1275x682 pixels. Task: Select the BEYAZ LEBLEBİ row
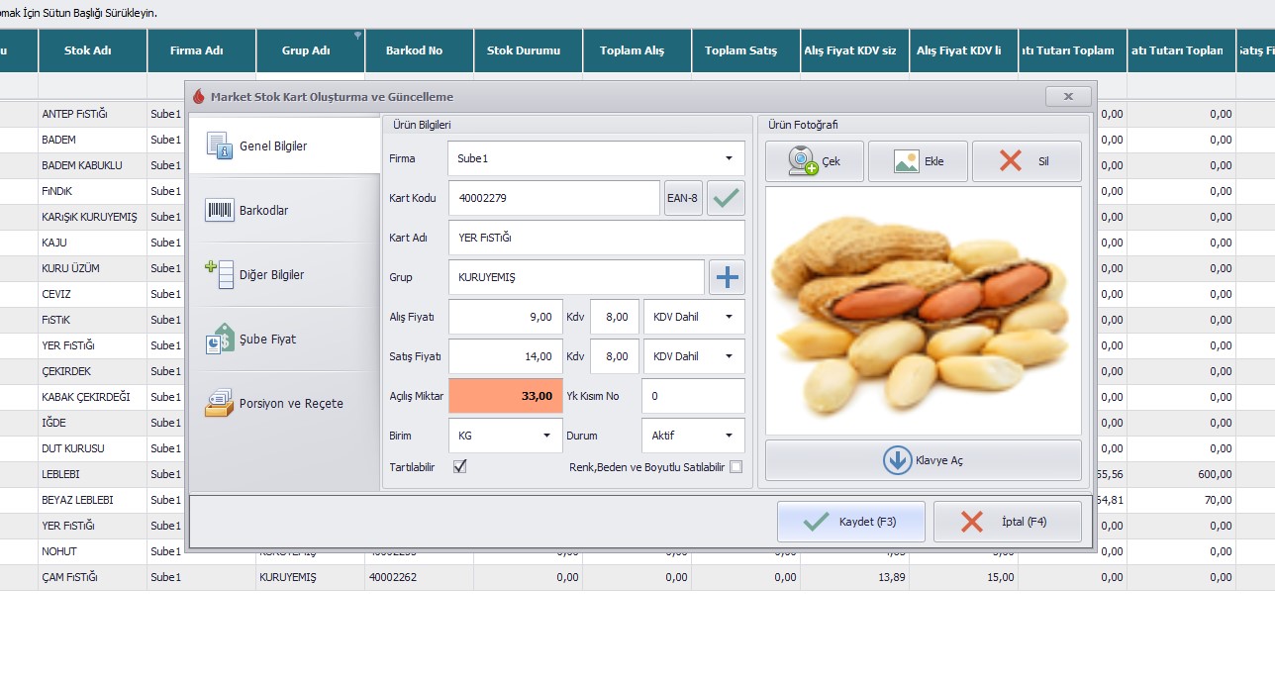click(93, 500)
